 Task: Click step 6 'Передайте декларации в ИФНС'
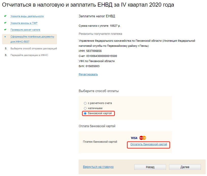[29, 55]
